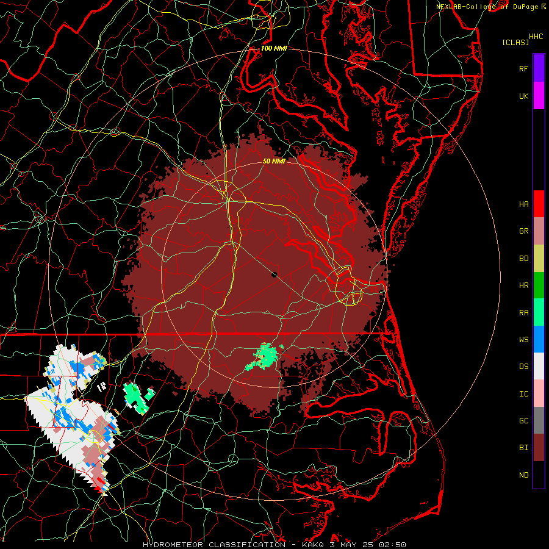The height and width of the screenshot is (549, 549).
Task: Click the ND legend label
Action: point(523,475)
